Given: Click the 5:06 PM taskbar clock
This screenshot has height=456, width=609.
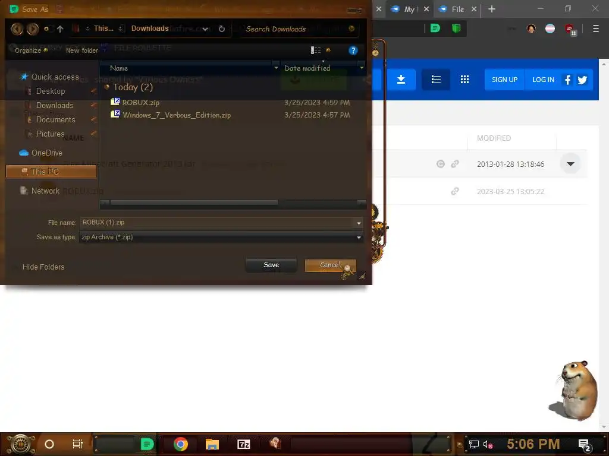Looking at the screenshot, I should 533,444.
